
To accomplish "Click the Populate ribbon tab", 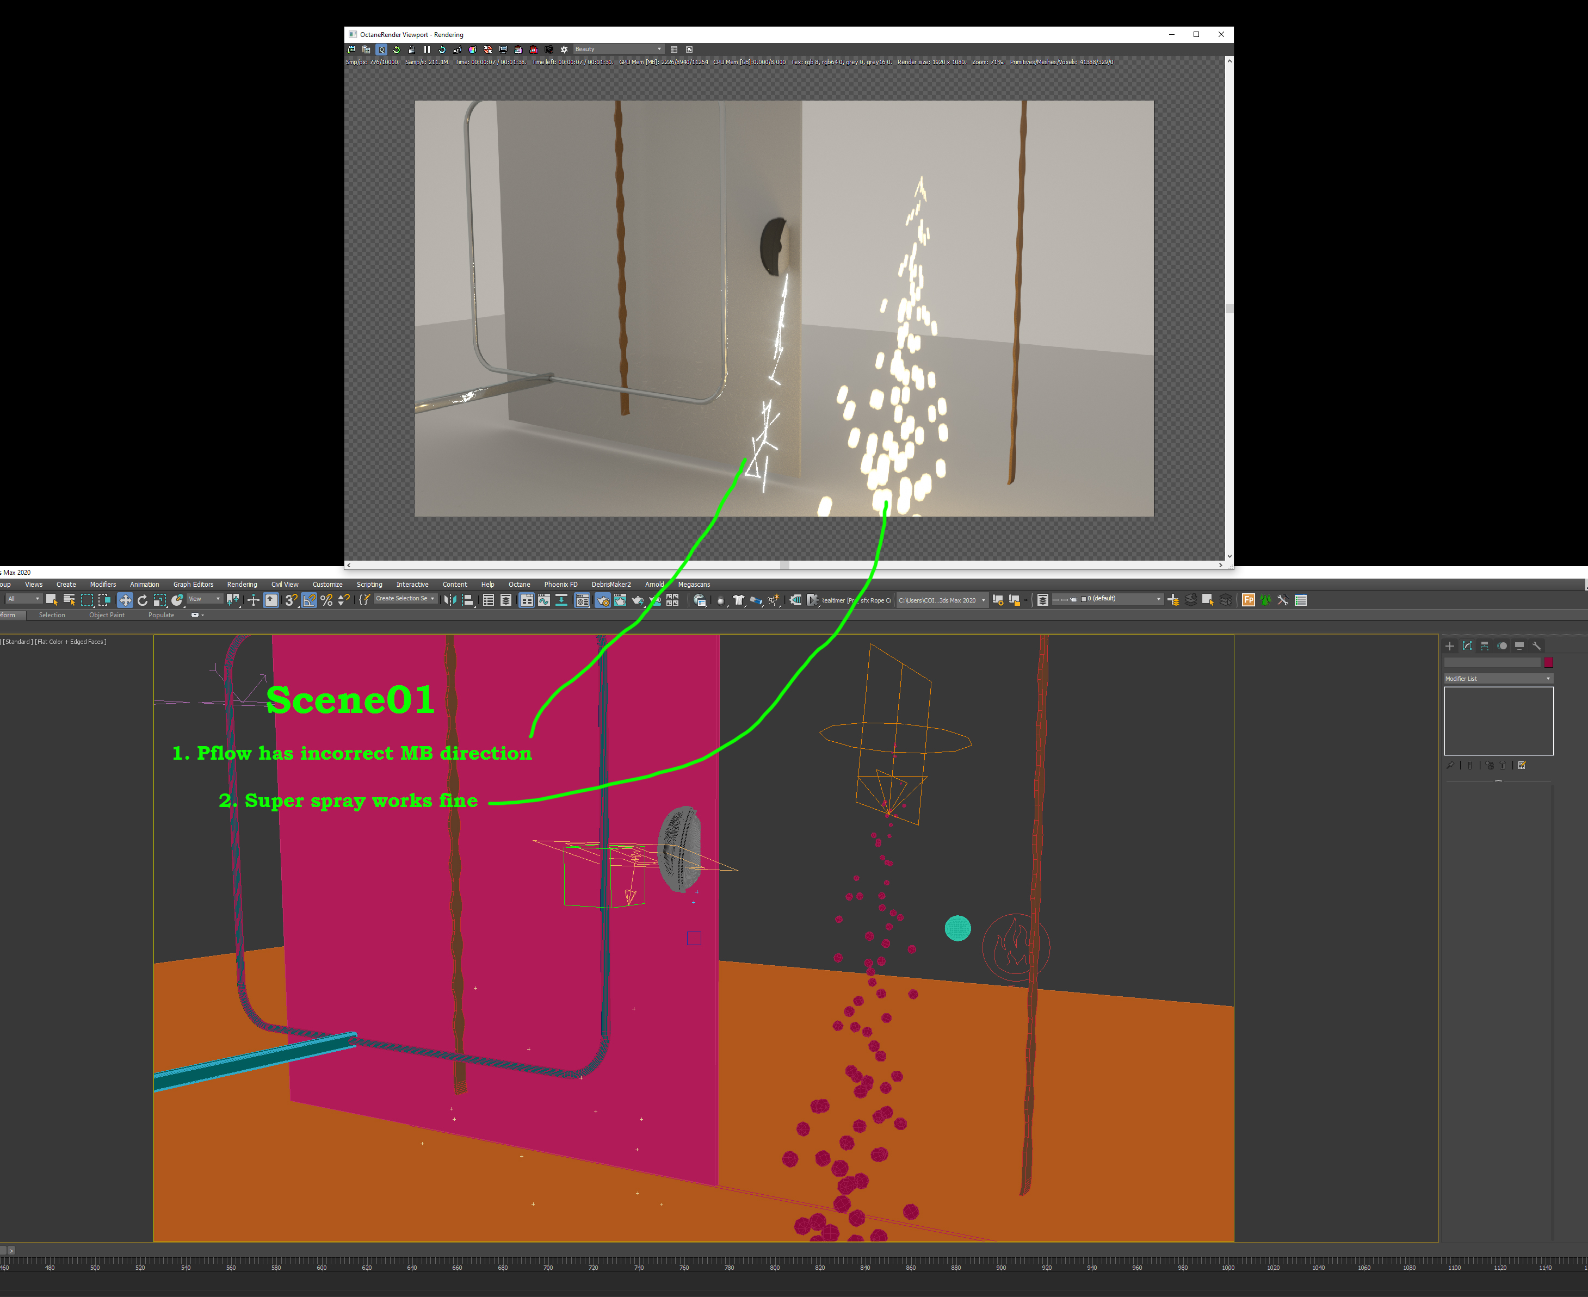I will (x=160, y=615).
